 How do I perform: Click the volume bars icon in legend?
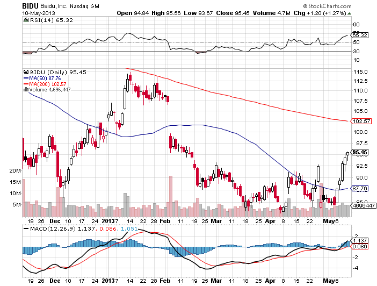(x=26, y=90)
